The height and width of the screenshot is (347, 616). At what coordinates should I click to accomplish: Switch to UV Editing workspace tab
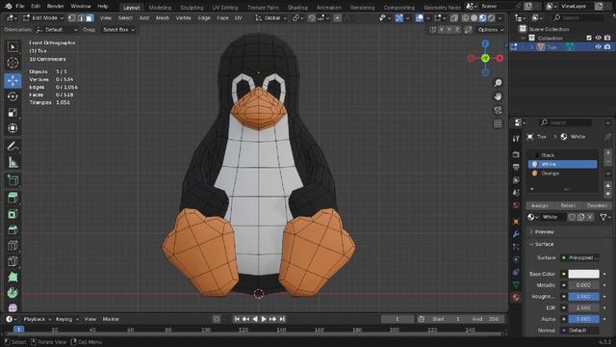(224, 8)
